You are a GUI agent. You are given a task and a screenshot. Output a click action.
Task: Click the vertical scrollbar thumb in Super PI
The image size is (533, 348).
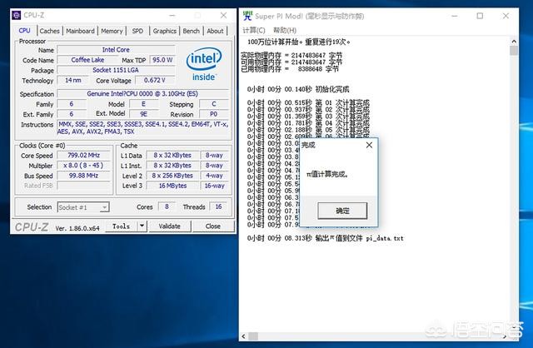coord(514,51)
